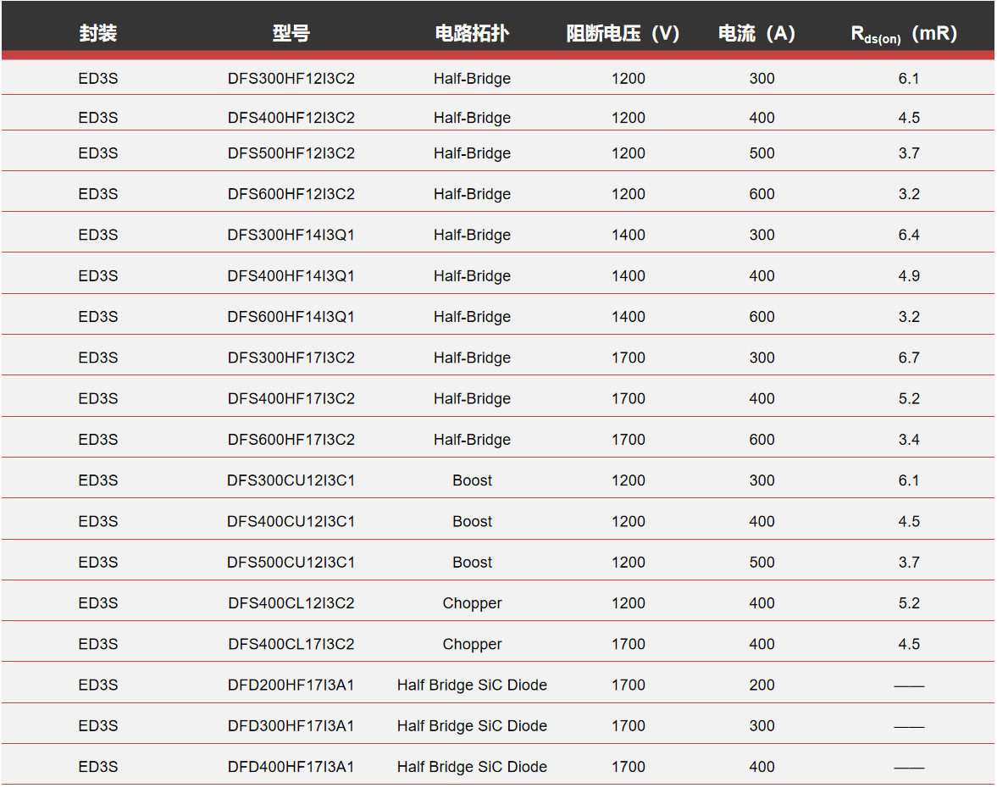997x788 pixels.
Task: Click current 600 in DFS600HF17I3C2 row
Action: click(x=762, y=440)
